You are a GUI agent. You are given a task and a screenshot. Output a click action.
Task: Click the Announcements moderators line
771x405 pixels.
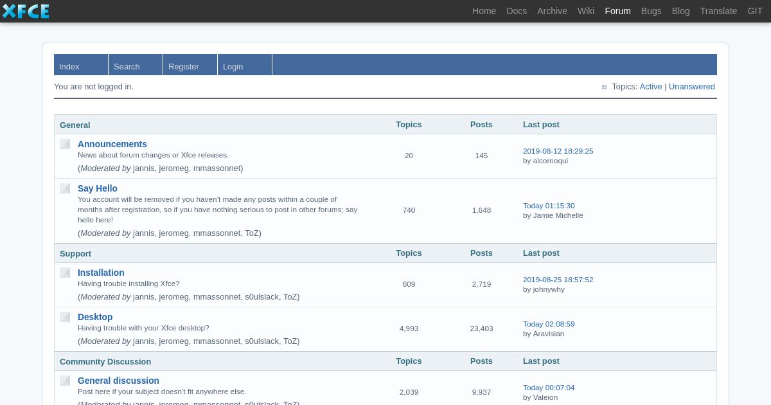tap(161, 168)
